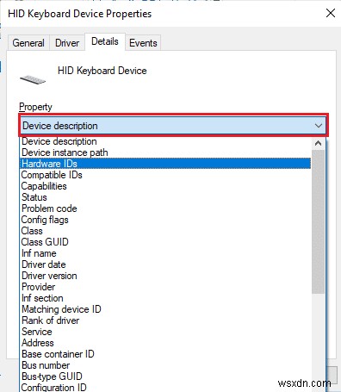Choose 'Device description' in the list

165,141
